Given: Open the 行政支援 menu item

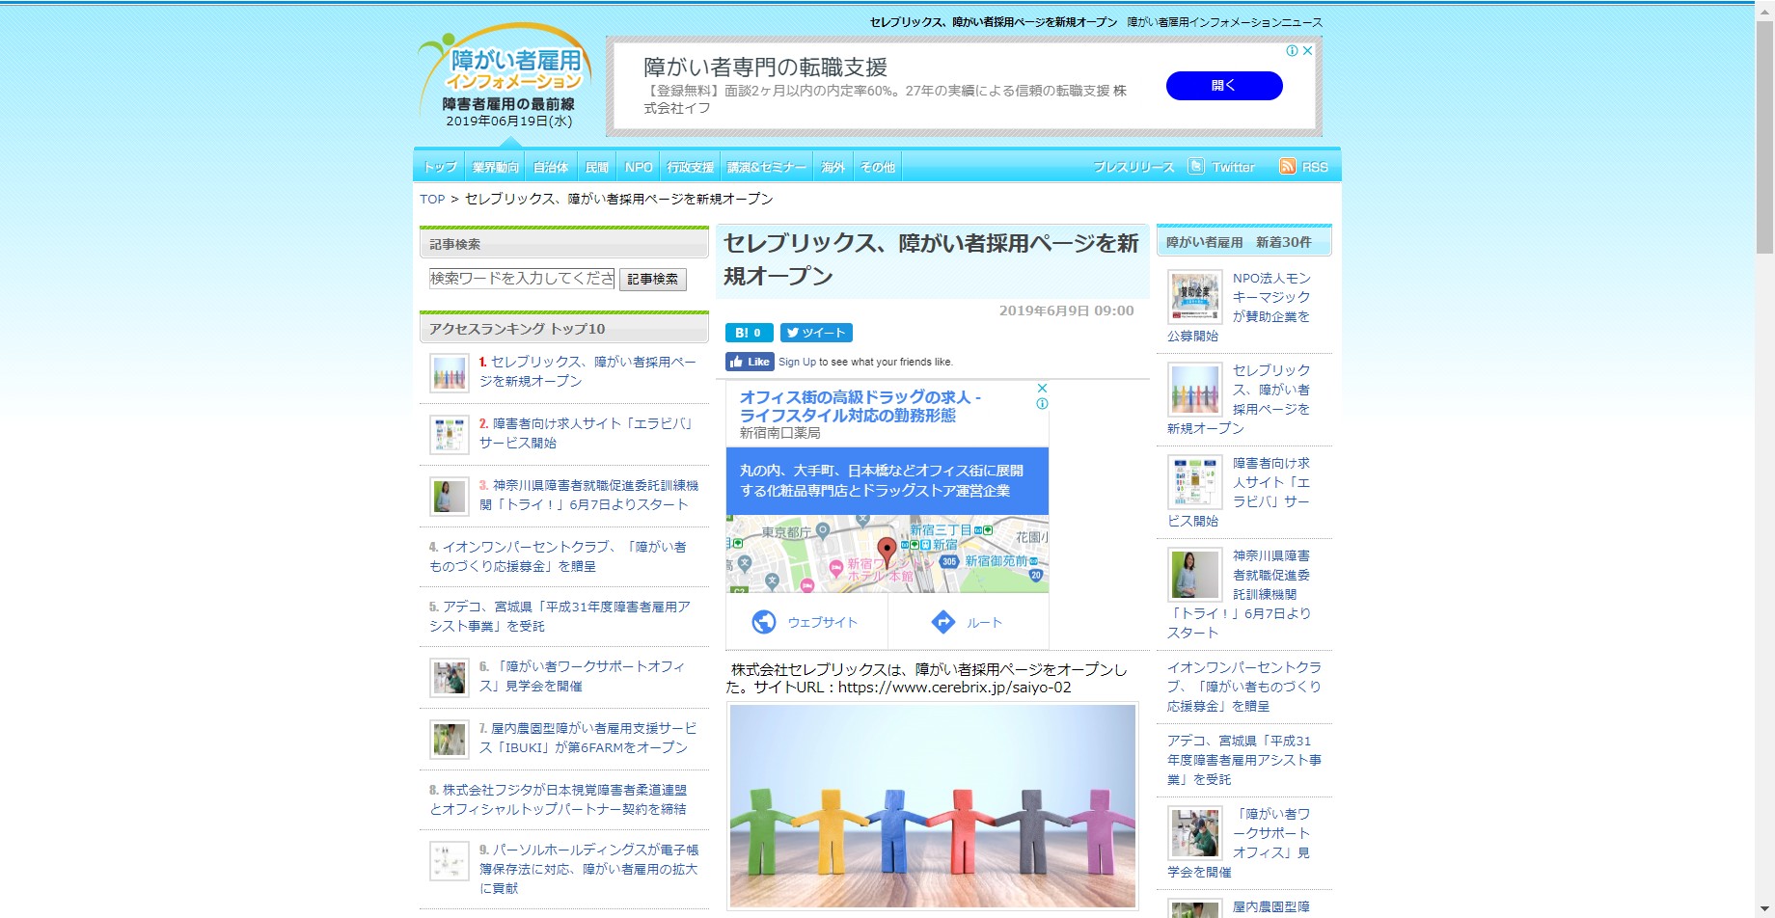Looking at the screenshot, I should coord(691,167).
